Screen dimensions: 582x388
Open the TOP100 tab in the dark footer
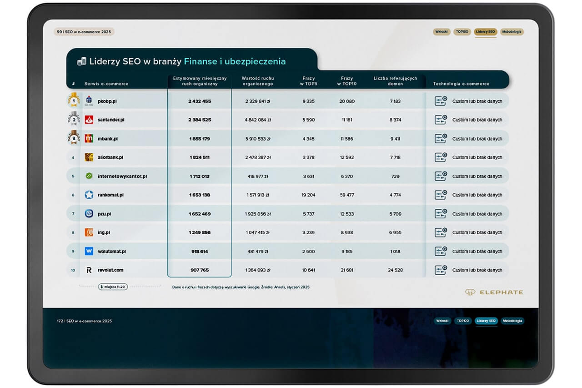tap(463, 321)
